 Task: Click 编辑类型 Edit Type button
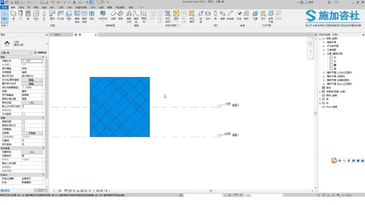point(40,53)
